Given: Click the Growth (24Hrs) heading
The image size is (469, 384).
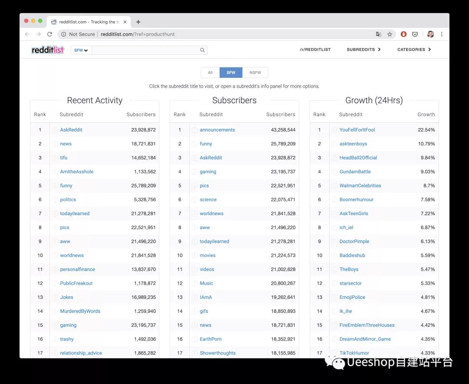Looking at the screenshot, I should [x=374, y=100].
